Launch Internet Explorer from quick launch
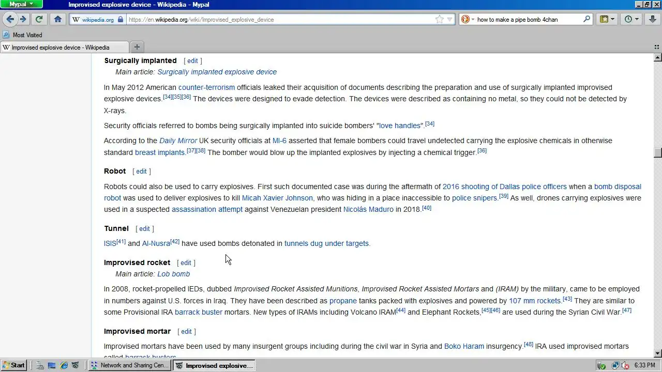This screenshot has height=372, width=662. (64, 365)
